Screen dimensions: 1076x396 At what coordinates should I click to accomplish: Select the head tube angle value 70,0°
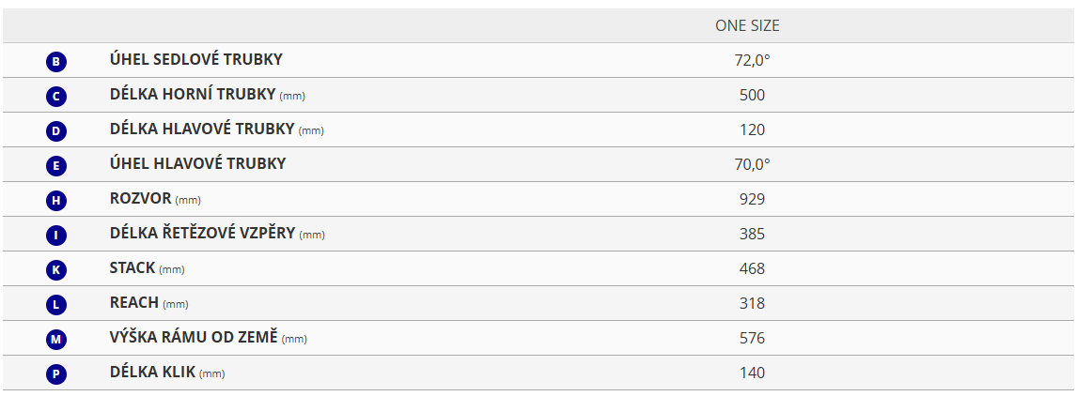click(752, 164)
